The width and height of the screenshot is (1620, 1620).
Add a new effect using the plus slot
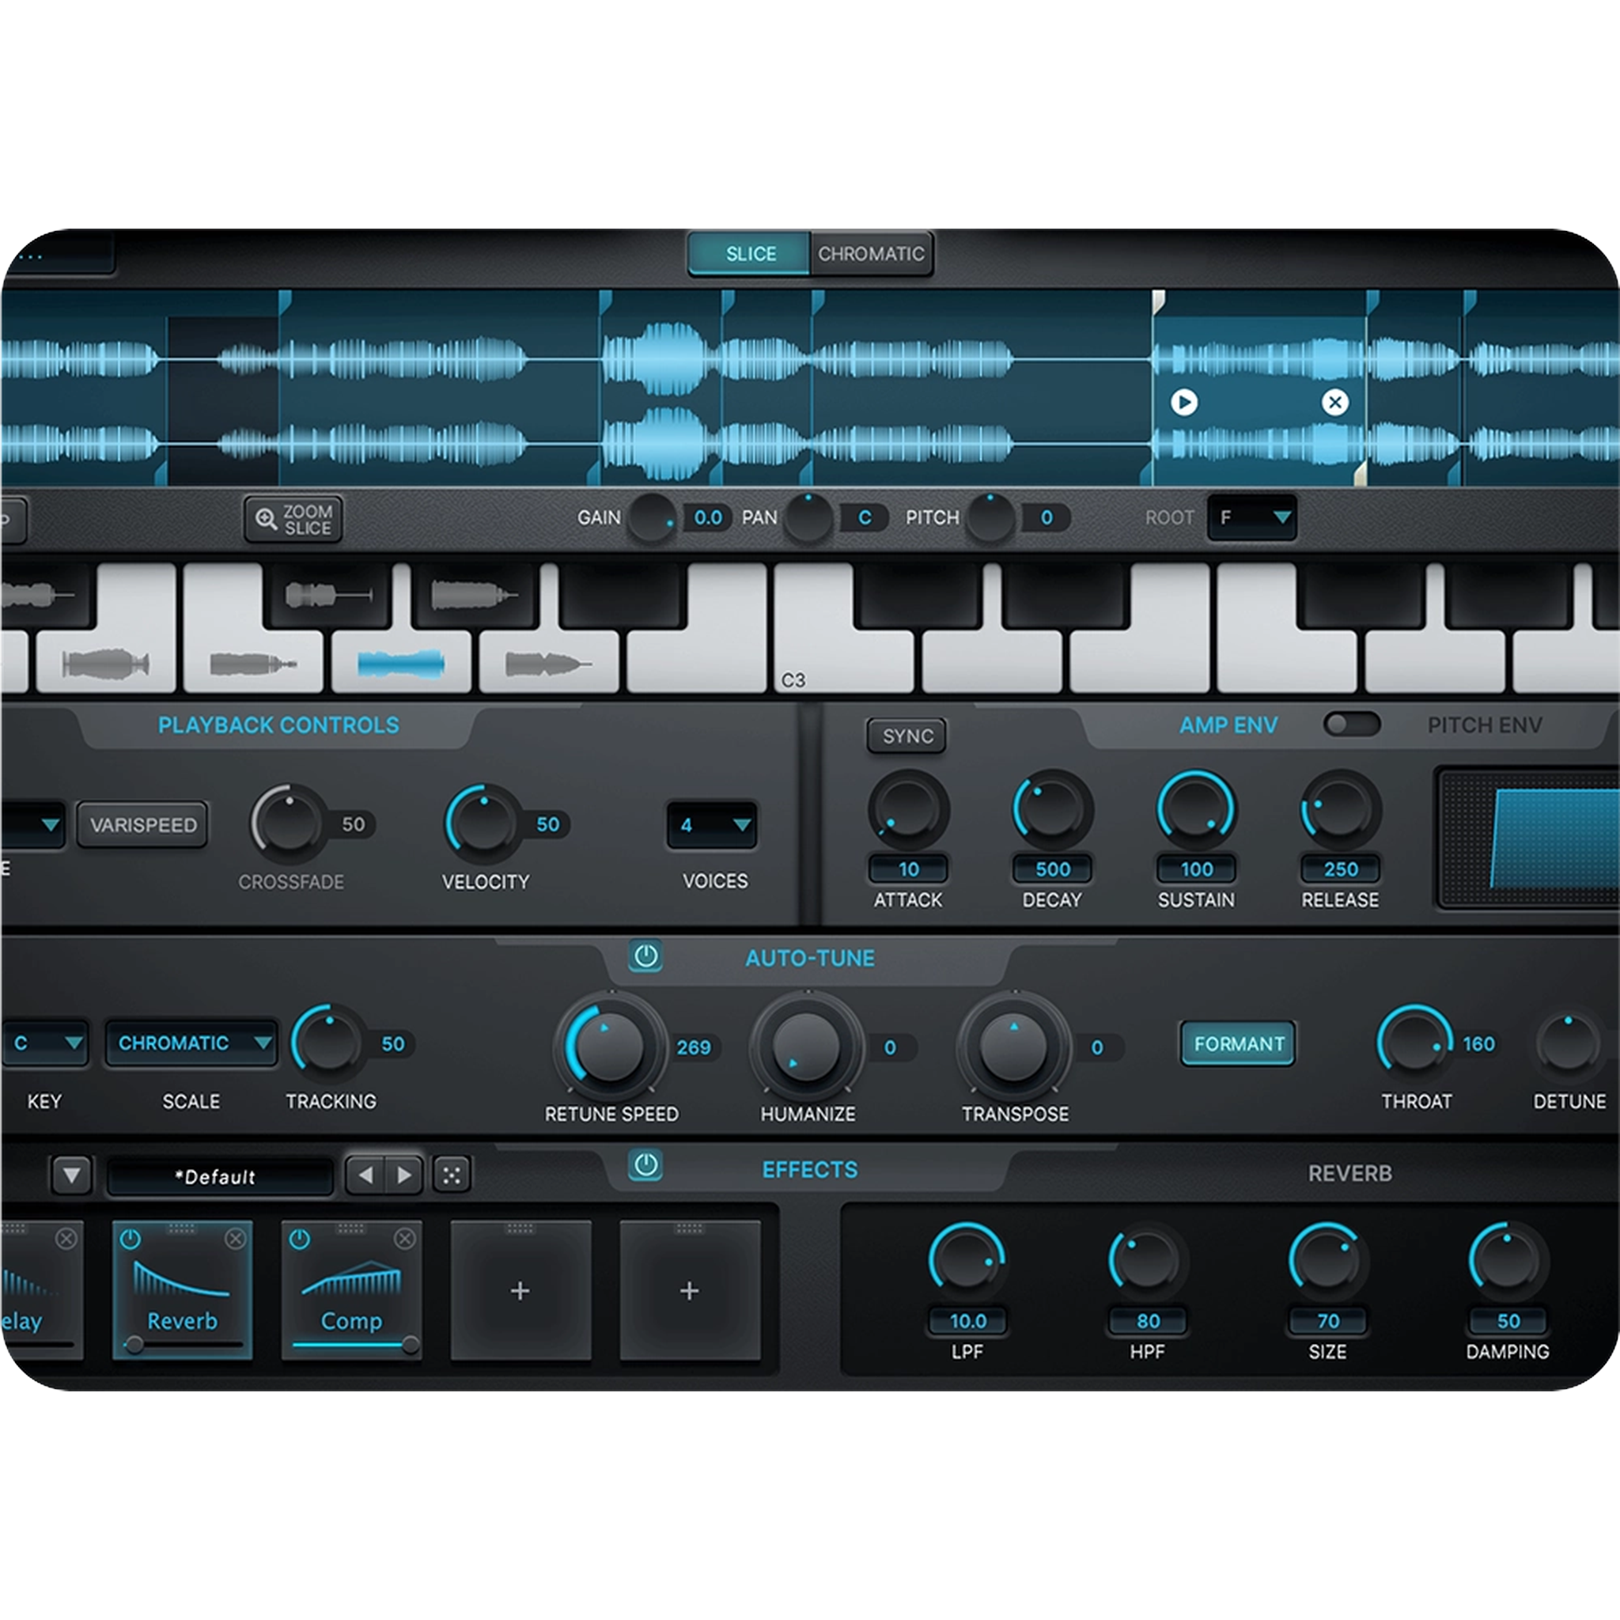[x=520, y=1291]
